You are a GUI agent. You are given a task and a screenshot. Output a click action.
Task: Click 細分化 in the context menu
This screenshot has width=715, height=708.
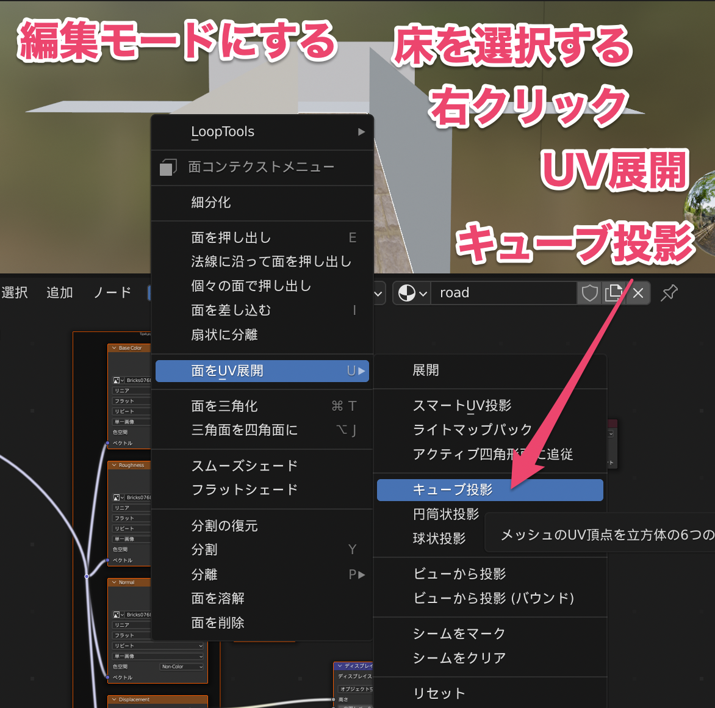pos(210,203)
